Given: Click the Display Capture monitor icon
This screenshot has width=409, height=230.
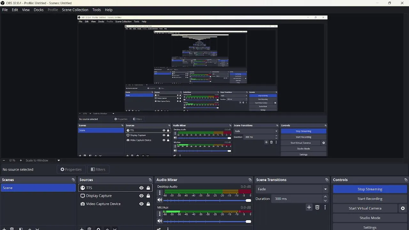Looking at the screenshot, I should click(83, 196).
